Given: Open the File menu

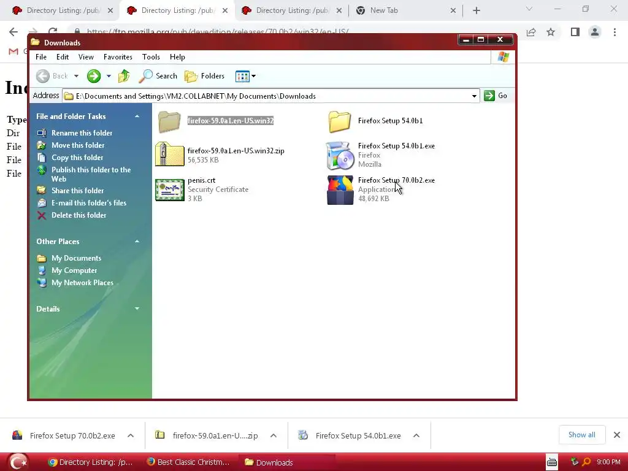Looking at the screenshot, I should [x=41, y=57].
